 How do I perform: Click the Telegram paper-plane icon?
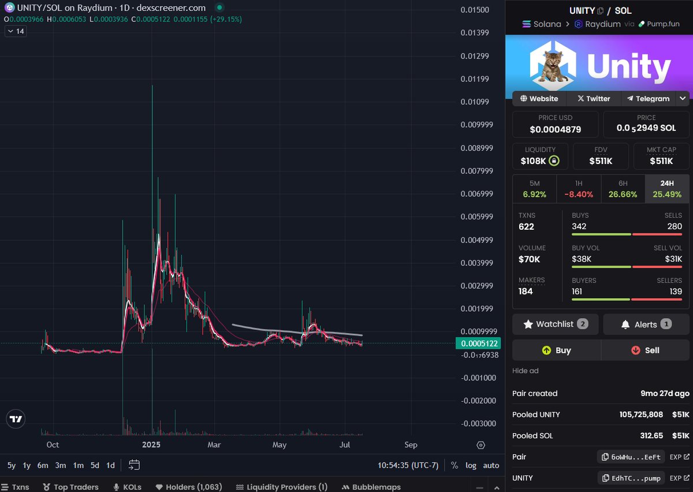(x=630, y=99)
